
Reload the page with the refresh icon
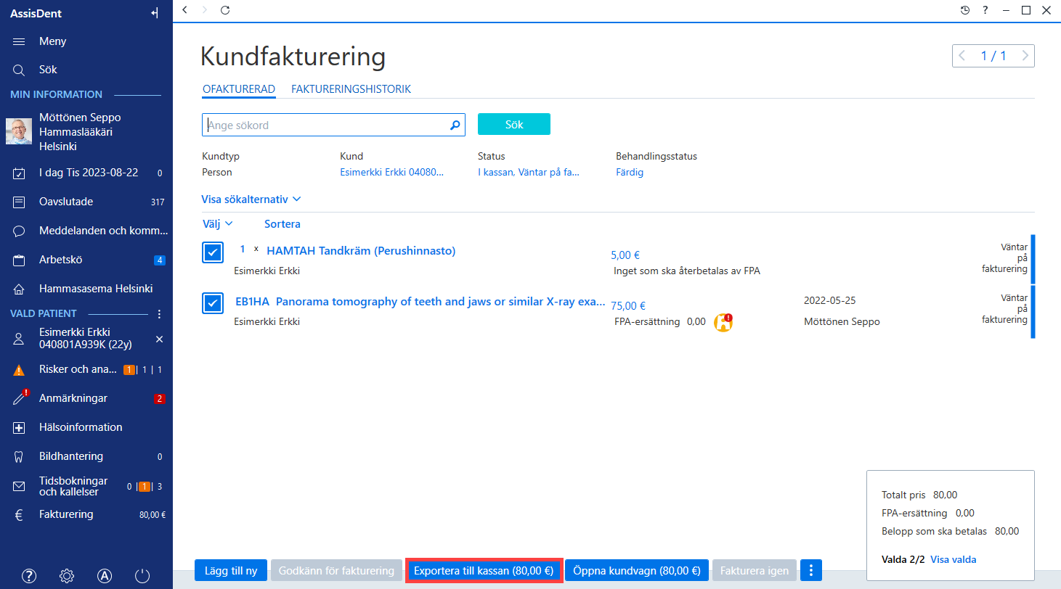tap(225, 10)
